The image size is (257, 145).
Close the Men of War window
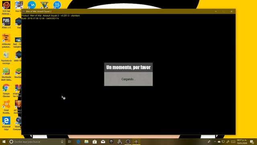(x=231, y=11)
